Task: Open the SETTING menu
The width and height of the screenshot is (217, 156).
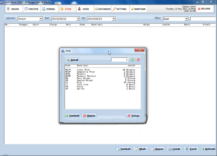Action: [120, 9]
